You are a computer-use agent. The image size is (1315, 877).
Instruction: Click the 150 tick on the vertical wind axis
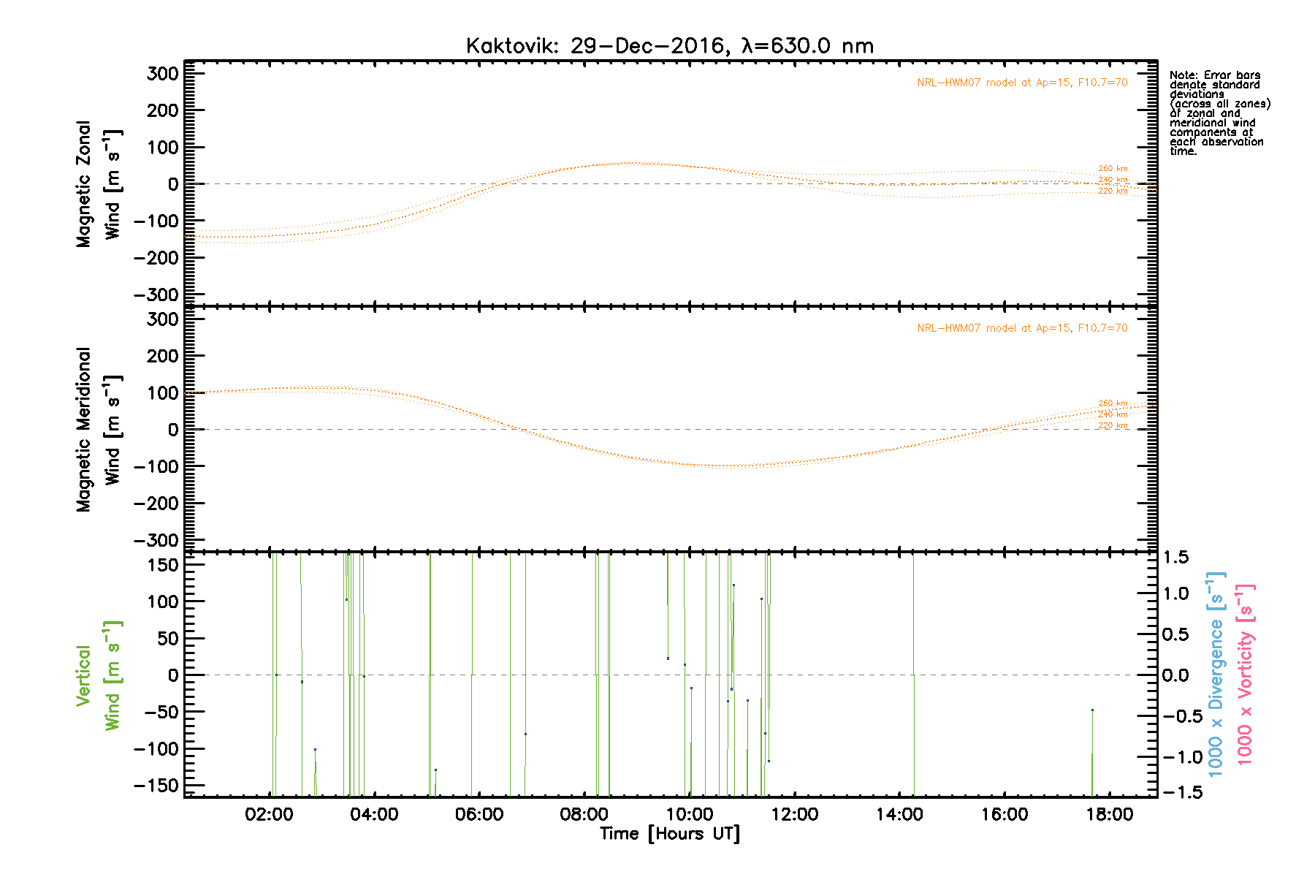pos(162,565)
